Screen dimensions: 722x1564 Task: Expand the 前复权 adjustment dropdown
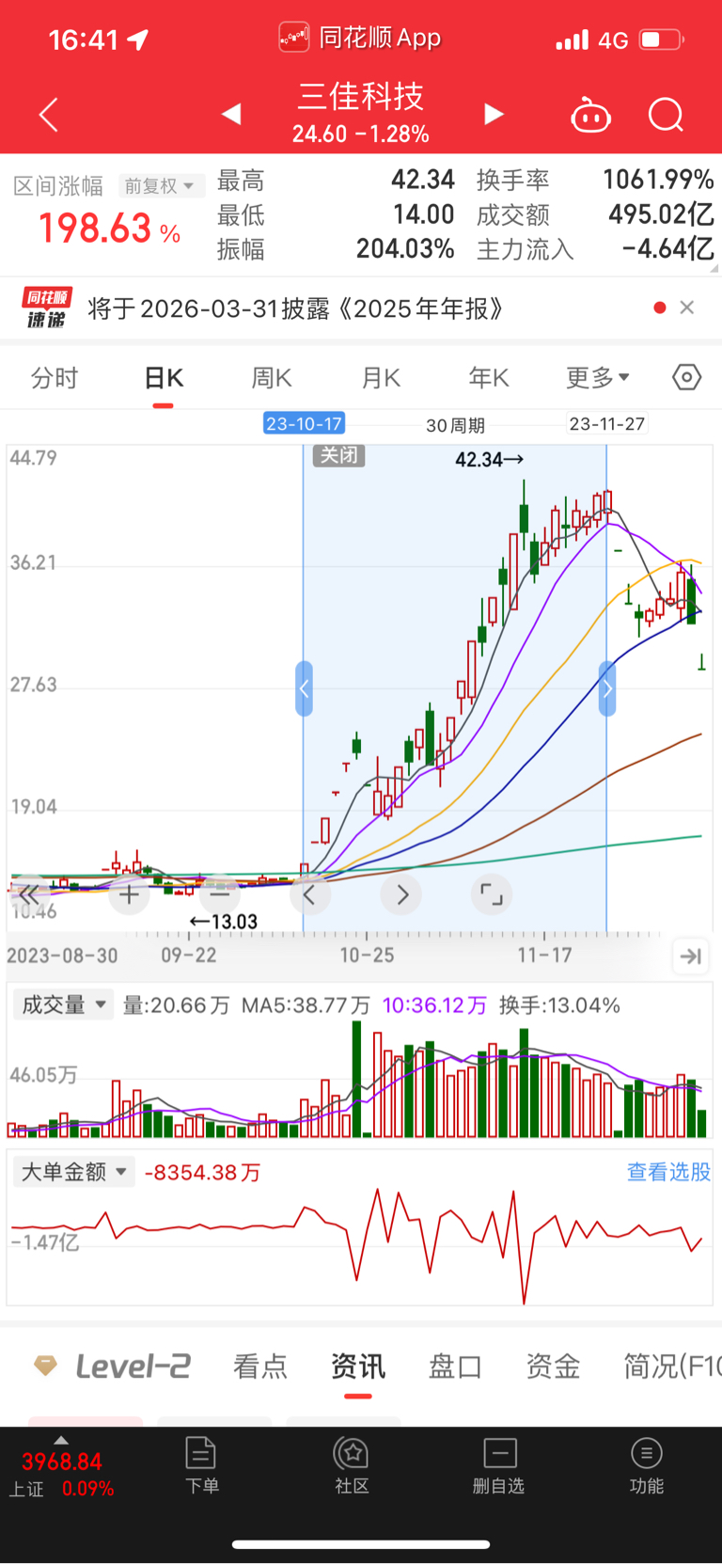161,185
